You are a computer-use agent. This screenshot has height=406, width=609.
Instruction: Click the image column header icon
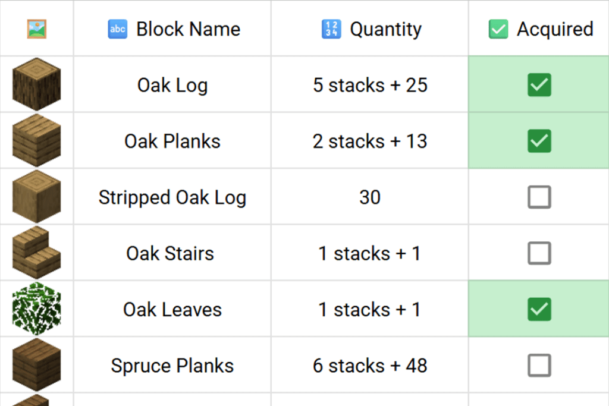pyautogui.click(x=37, y=29)
